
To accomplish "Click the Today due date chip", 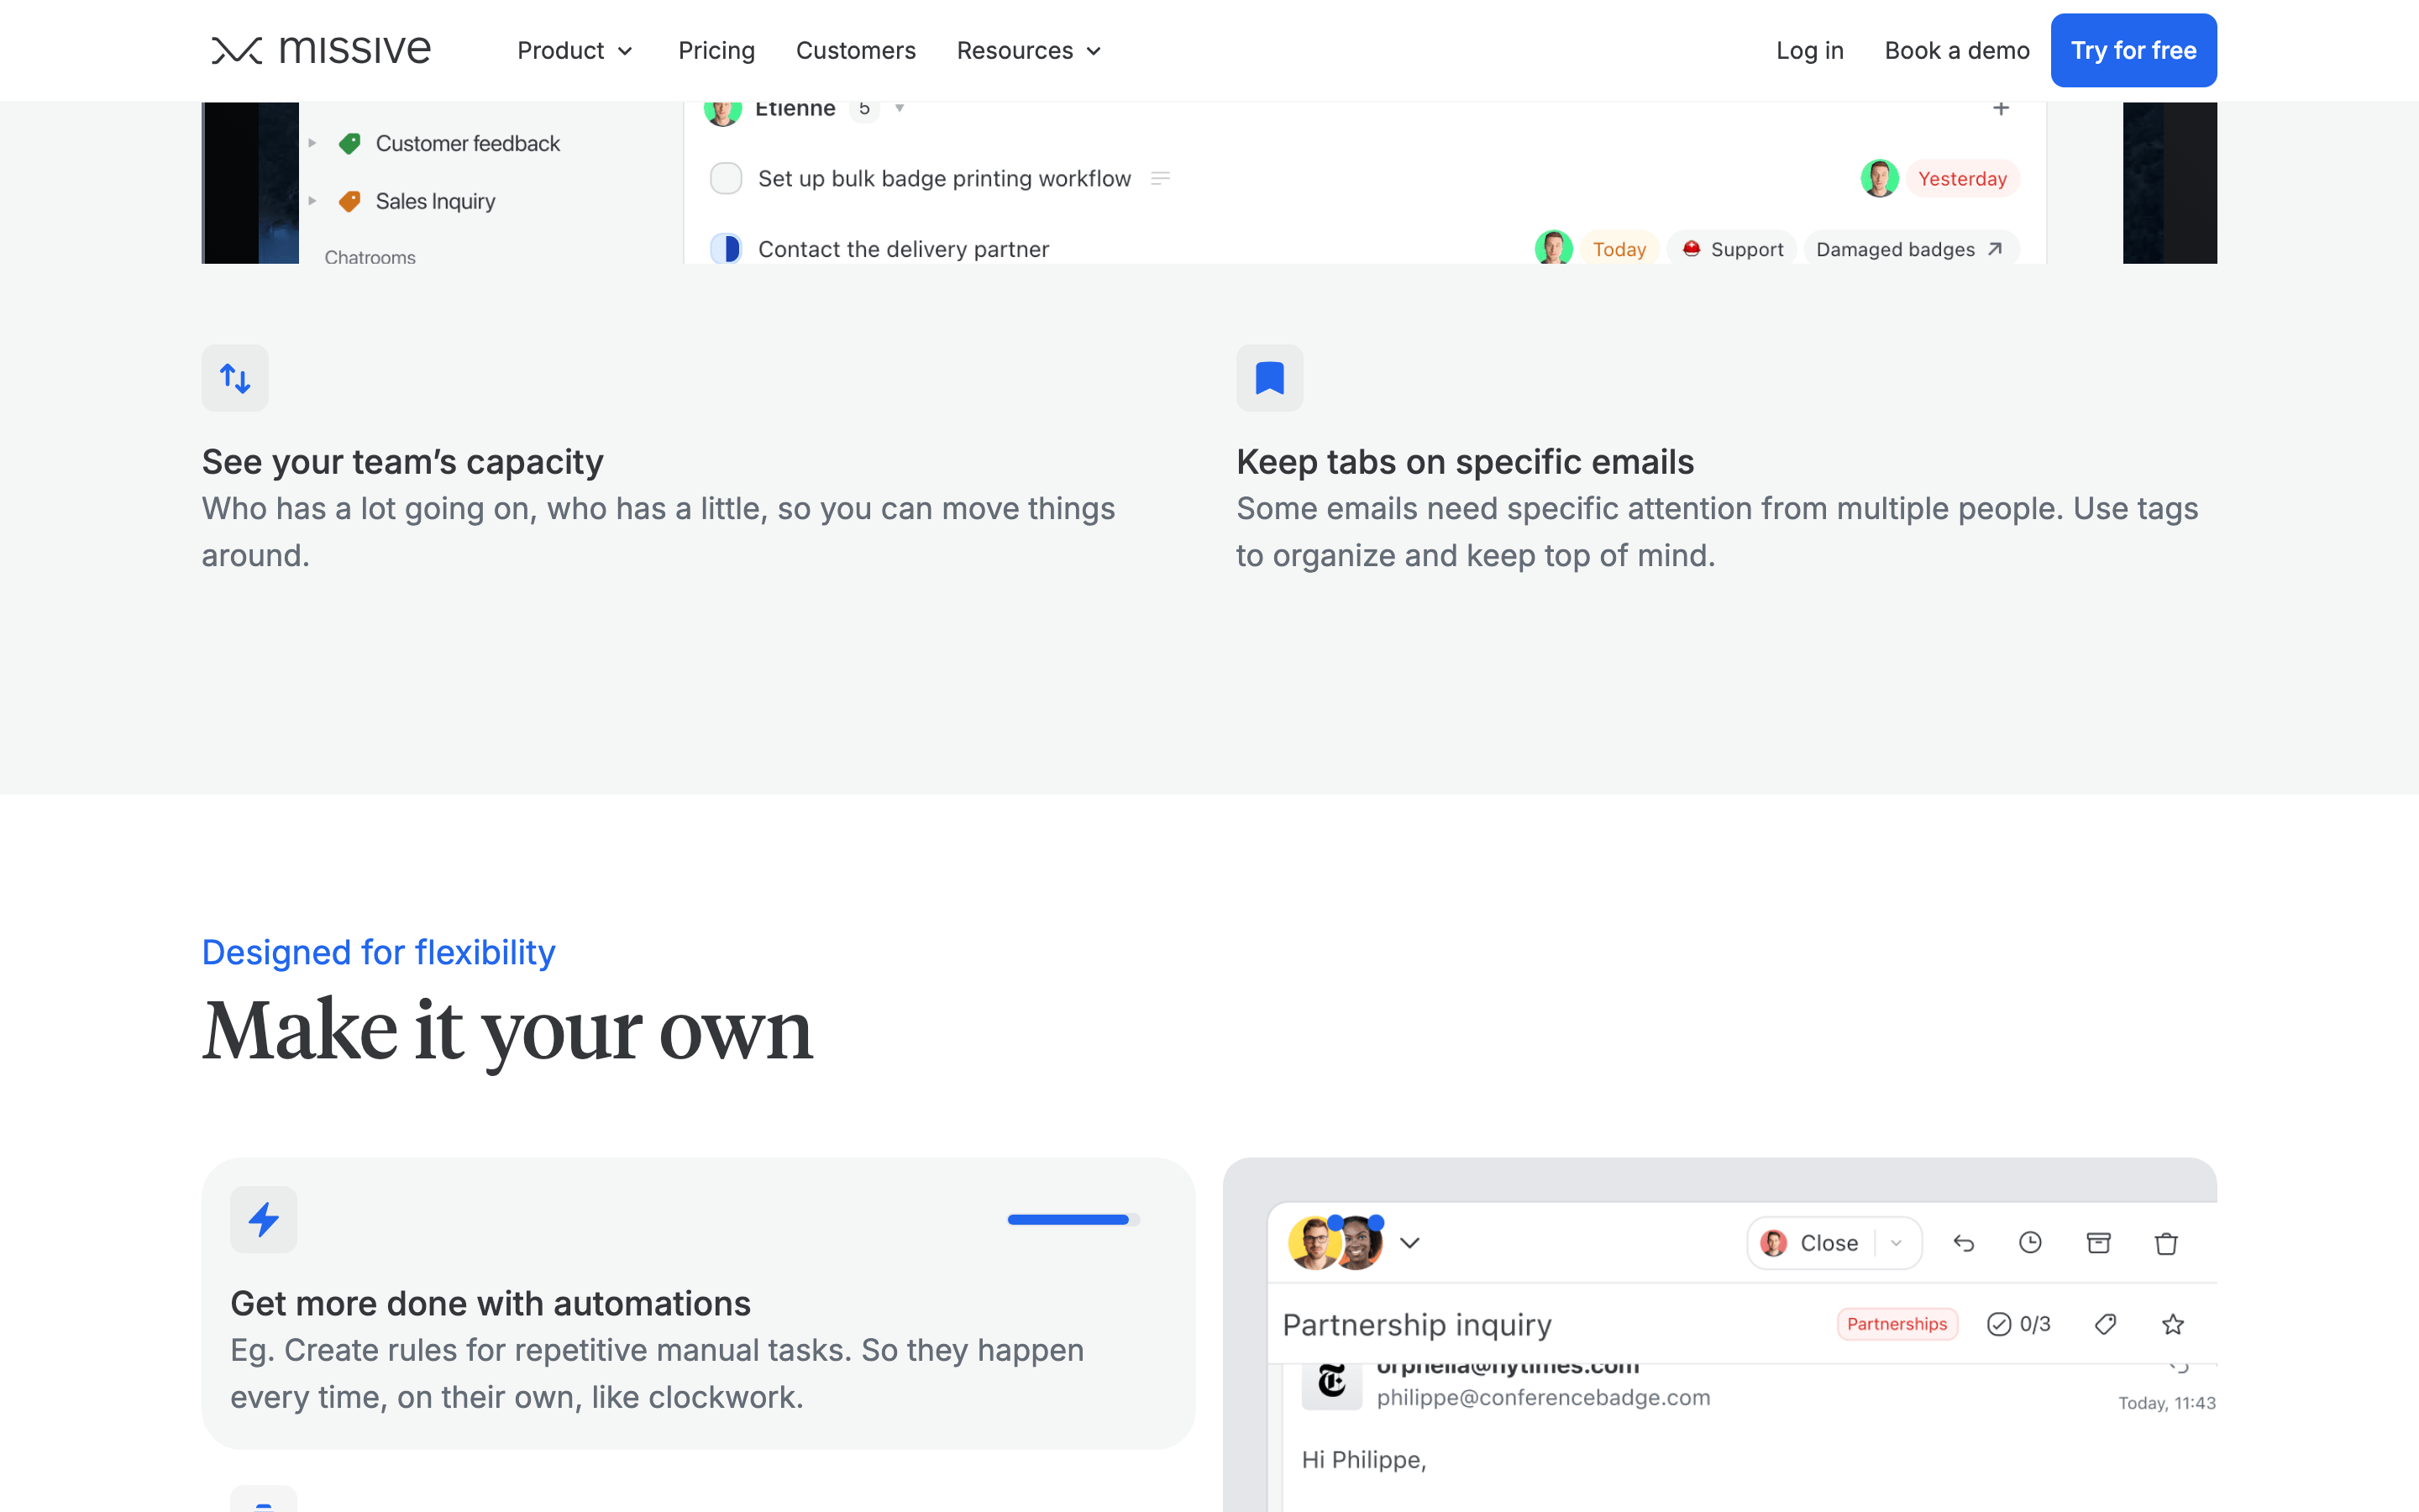I will pos(1619,249).
